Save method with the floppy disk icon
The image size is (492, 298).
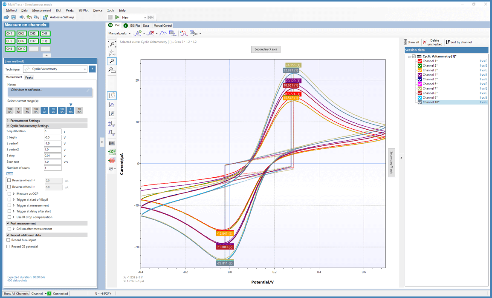pyautogui.click(x=14, y=17)
